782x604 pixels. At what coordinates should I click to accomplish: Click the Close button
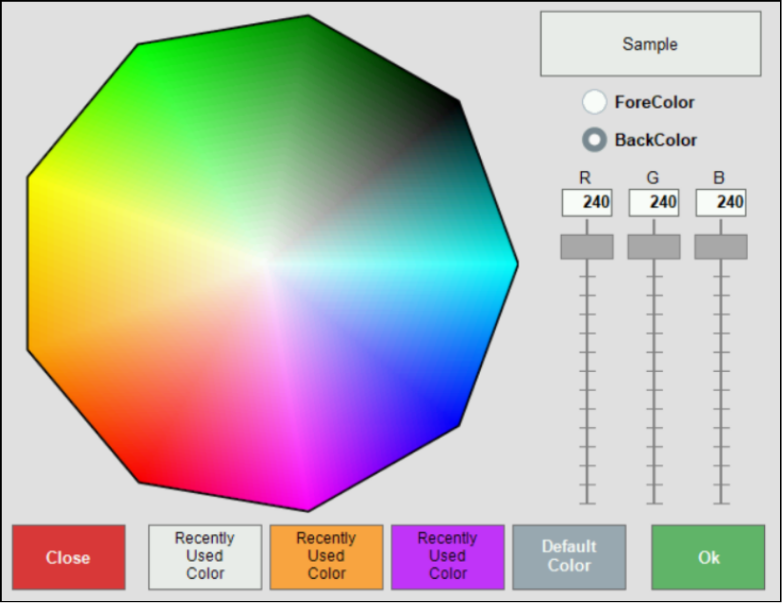tap(68, 557)
